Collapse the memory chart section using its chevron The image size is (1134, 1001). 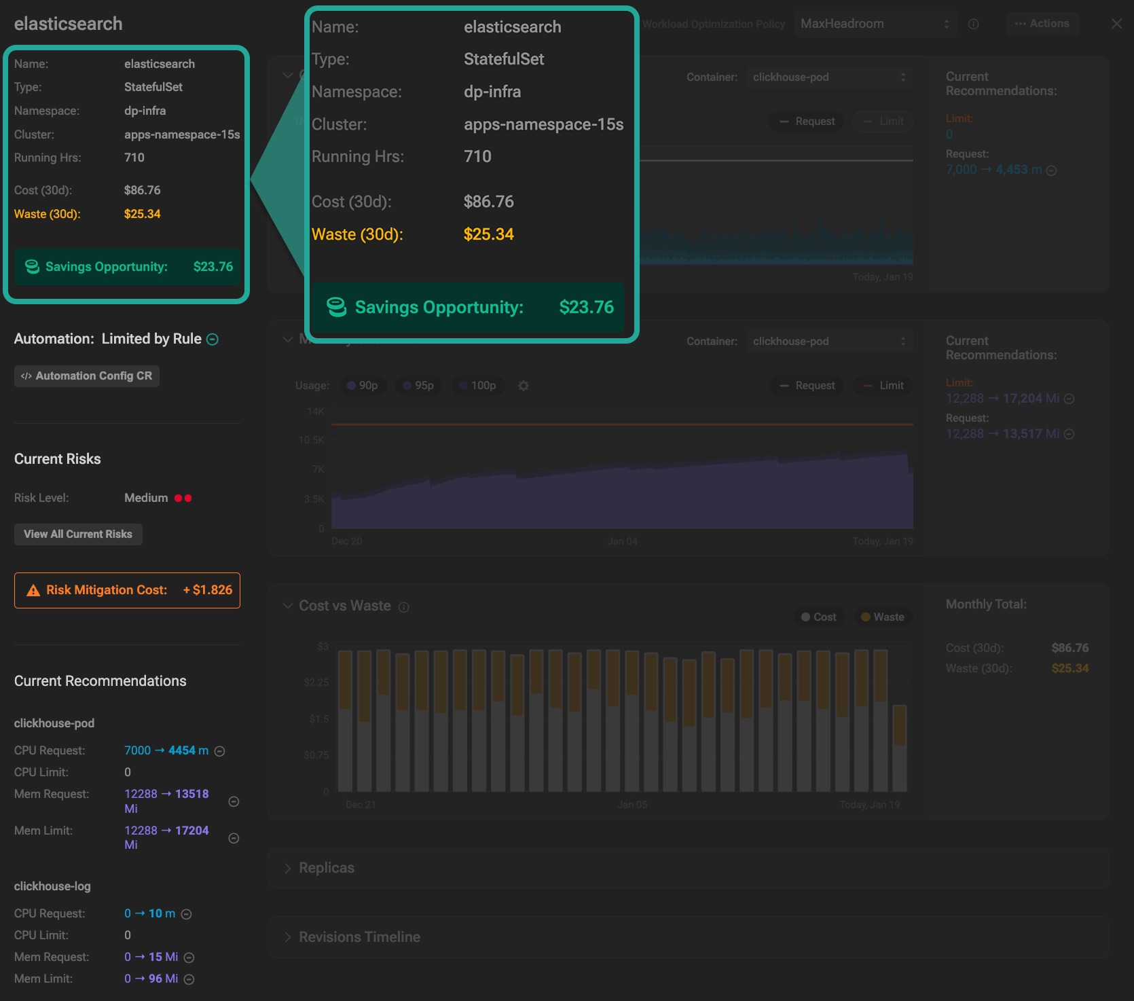(x=288, y=339)
